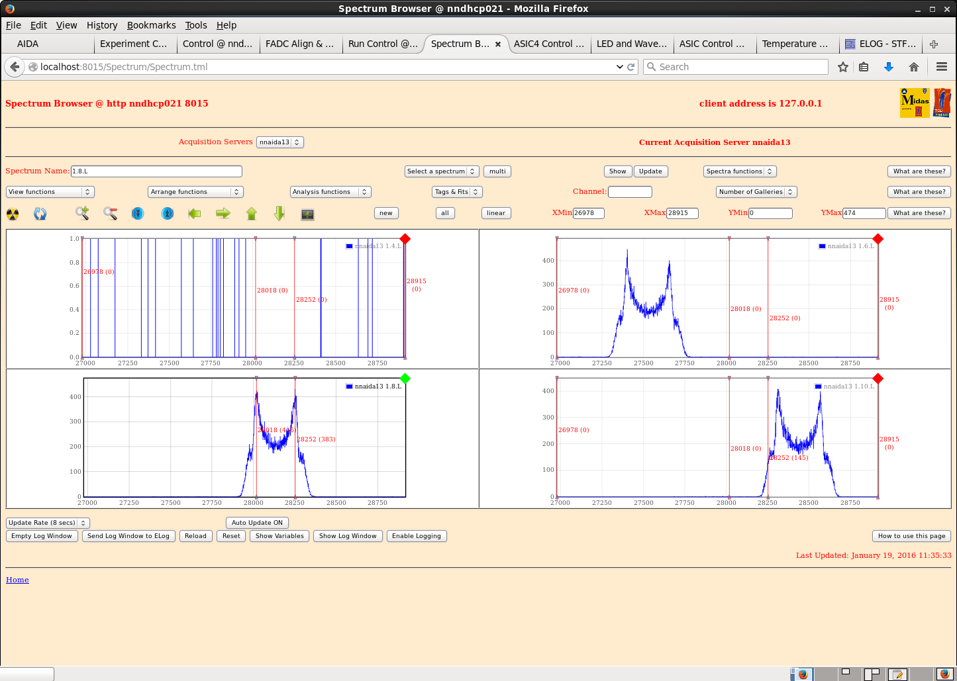957x681 pixels.
Task: Click the Show Variables button
Action: [x=279, y=536]
